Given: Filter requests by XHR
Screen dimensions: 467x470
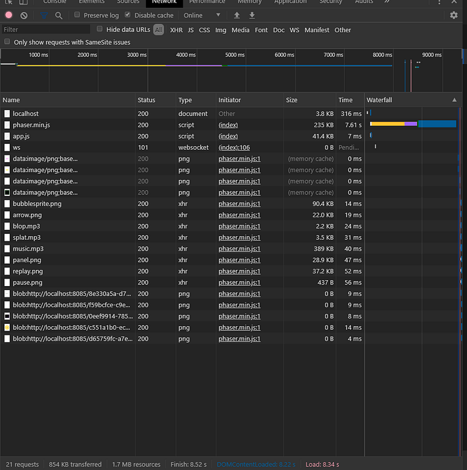Looking at the screenshot, I should (176, 30).
